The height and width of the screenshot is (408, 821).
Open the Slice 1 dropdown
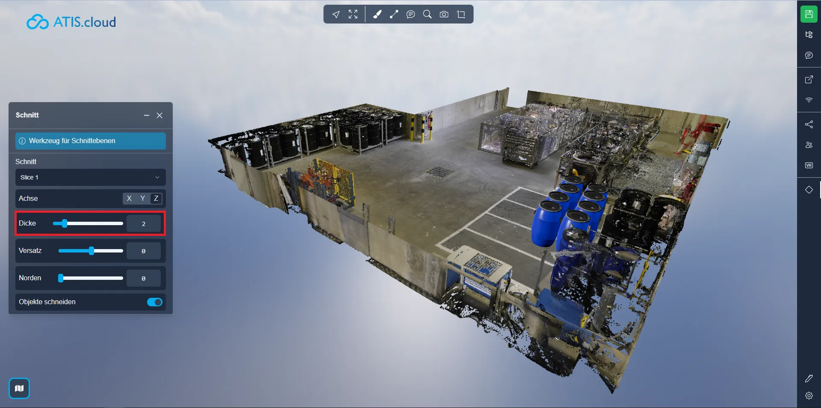(90, 177)
